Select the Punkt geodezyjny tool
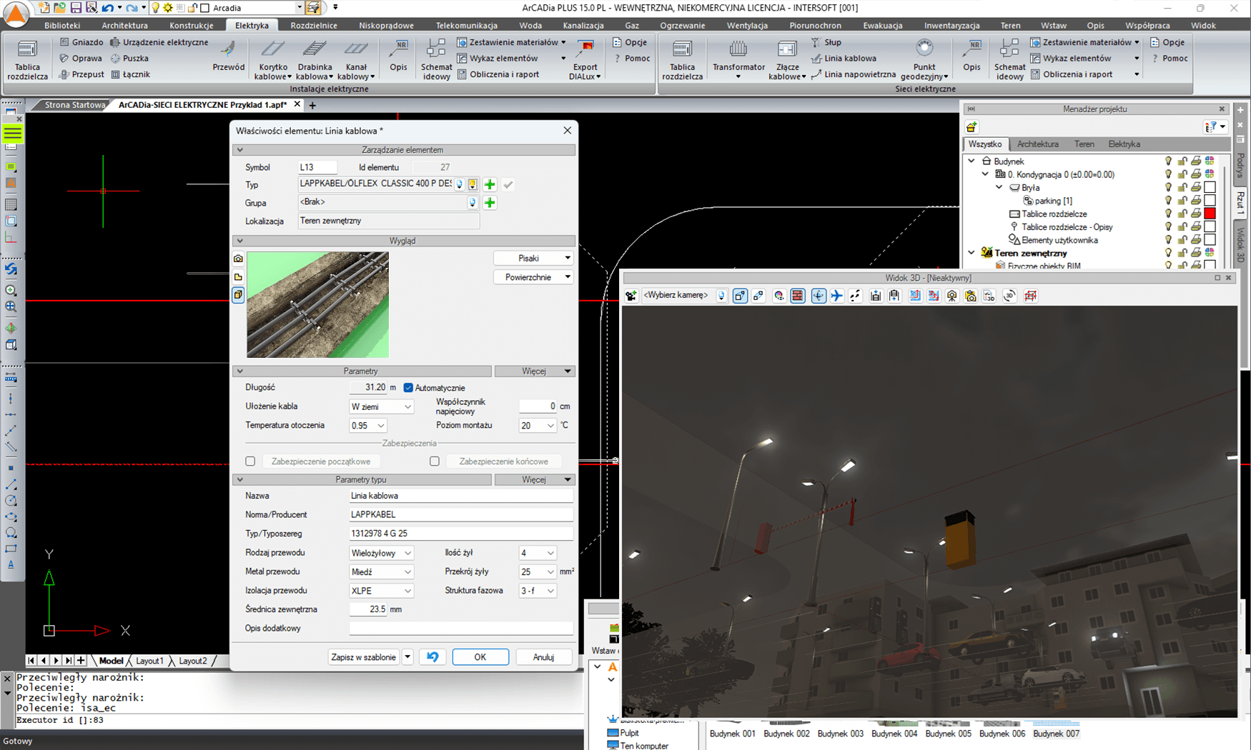Screen dimensions: 1251x750 click(924, 59)
